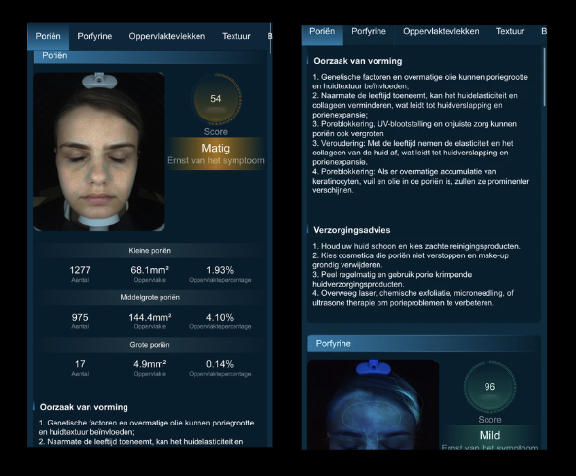576x476 pixels.
Task: Click the 4.10% surface percentage
Action: [220, 318]
